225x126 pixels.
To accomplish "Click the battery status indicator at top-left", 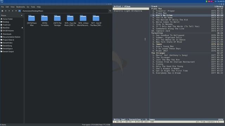I will (x=2, y=1).
